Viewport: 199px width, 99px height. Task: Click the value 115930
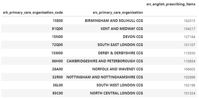189,53
